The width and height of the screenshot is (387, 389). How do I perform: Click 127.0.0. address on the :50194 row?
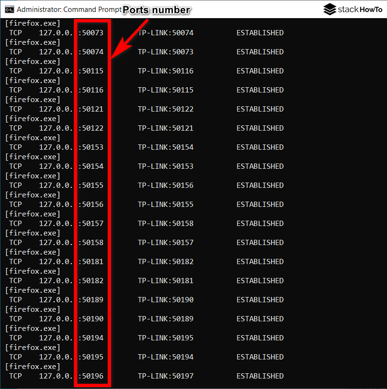coord(56,338)
